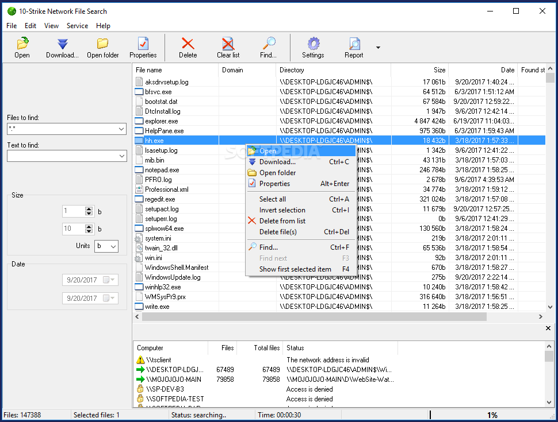Sort by the Size column header

click(x=419, y=70)
